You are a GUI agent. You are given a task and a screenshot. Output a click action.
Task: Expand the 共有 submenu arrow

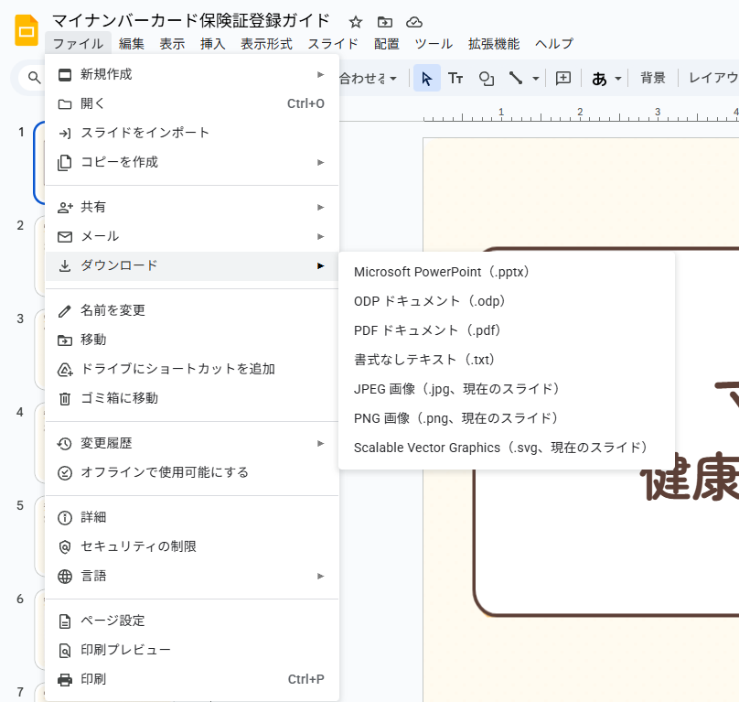click(x=320, y=207)
